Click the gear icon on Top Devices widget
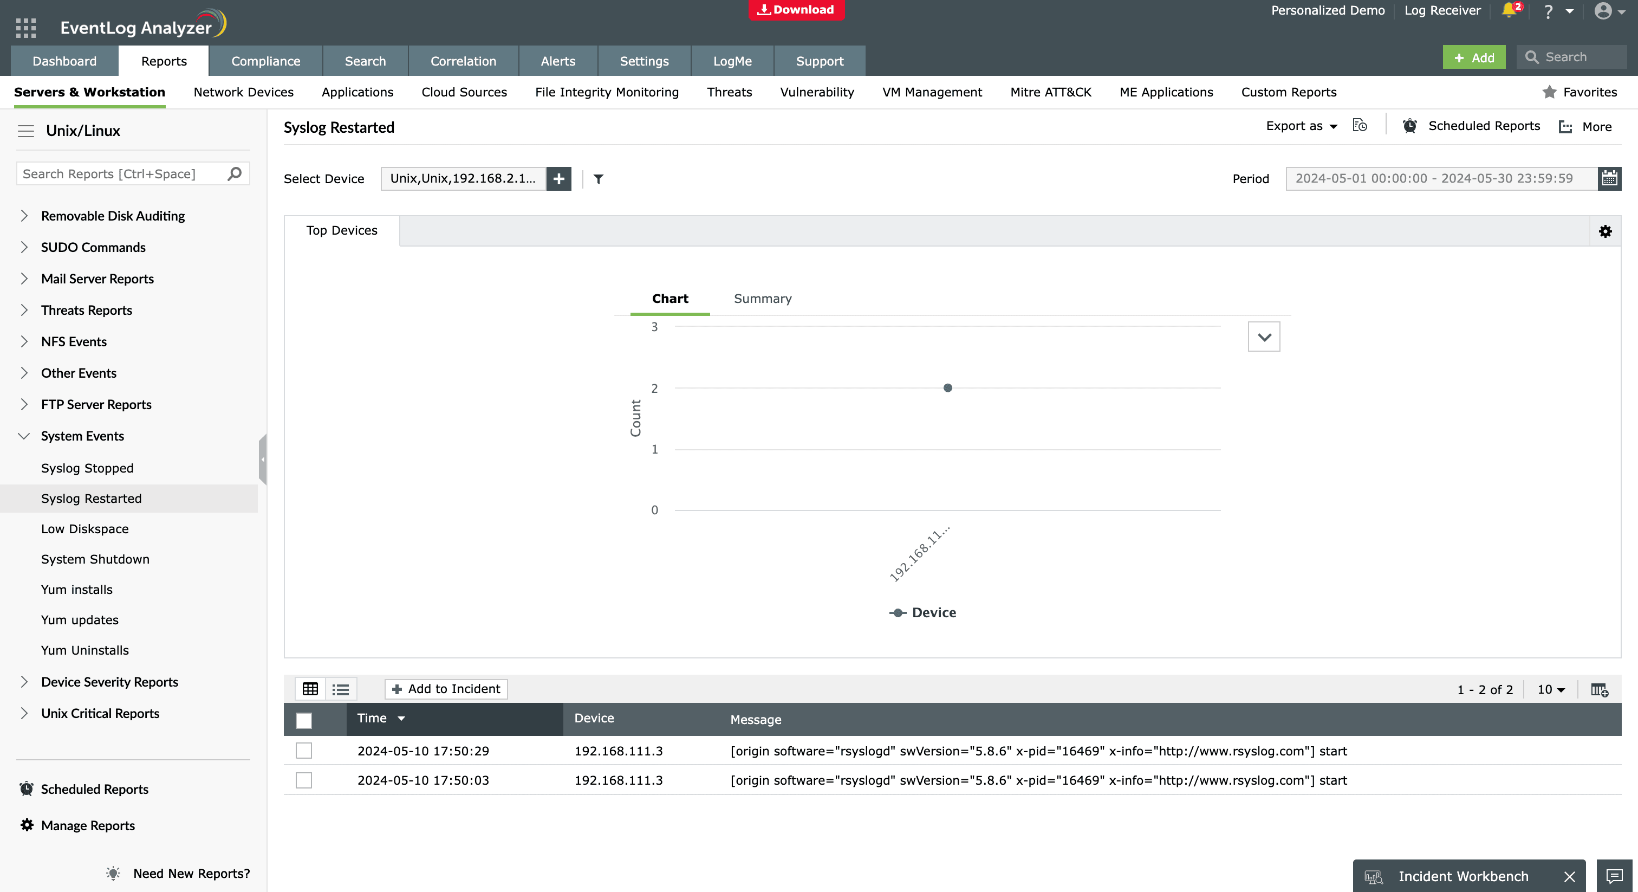Viewport: 1638px width, 892px height. coord(1605,231)
